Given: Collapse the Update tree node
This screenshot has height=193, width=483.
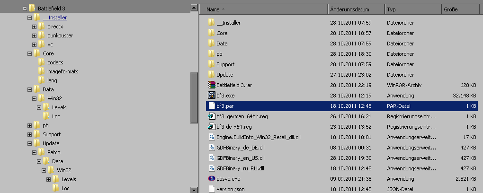Looking at the screenshot, I should coord(29,143).
